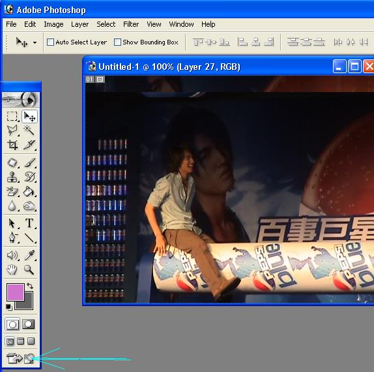Select the Rectangular Marquee tool
Image resolution: width=374 pixels, height=372 pixels.
(x=12, y=117)
